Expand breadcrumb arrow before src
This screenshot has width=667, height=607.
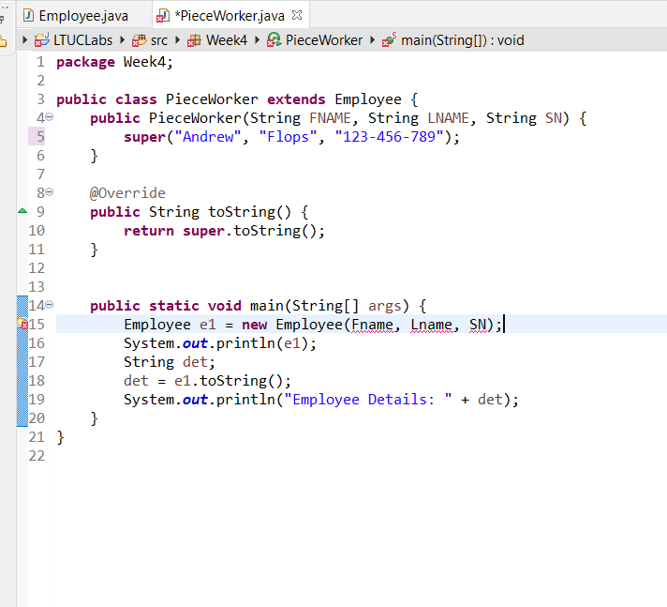pos(123,40)
